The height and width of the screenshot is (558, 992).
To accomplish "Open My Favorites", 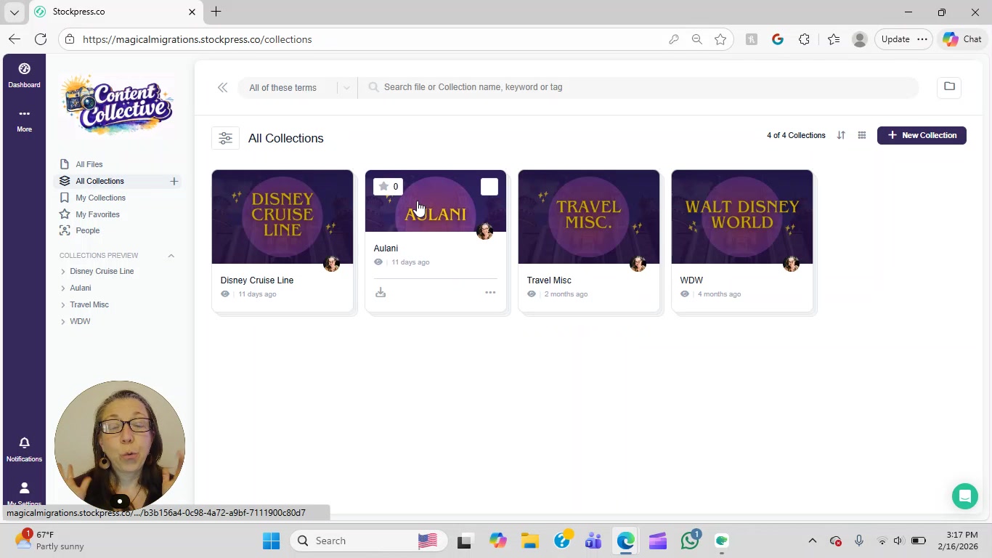I will click(x=98, y=214).
